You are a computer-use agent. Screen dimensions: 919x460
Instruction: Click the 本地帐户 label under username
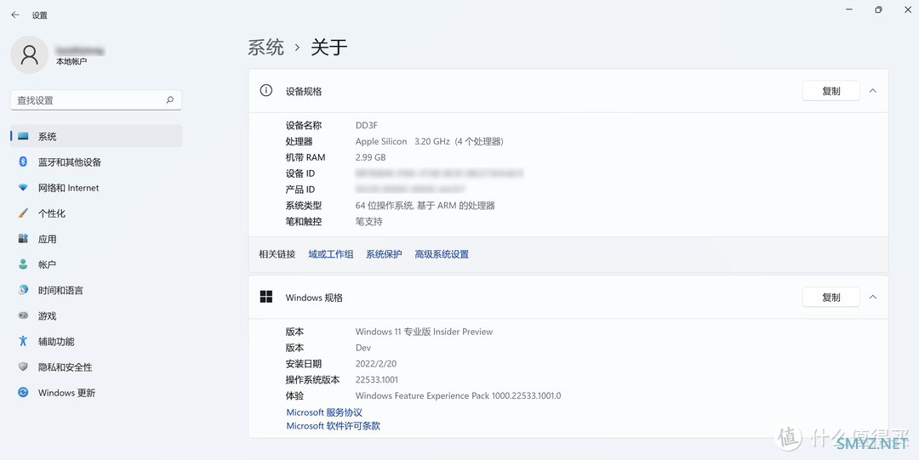click(71, 61)
